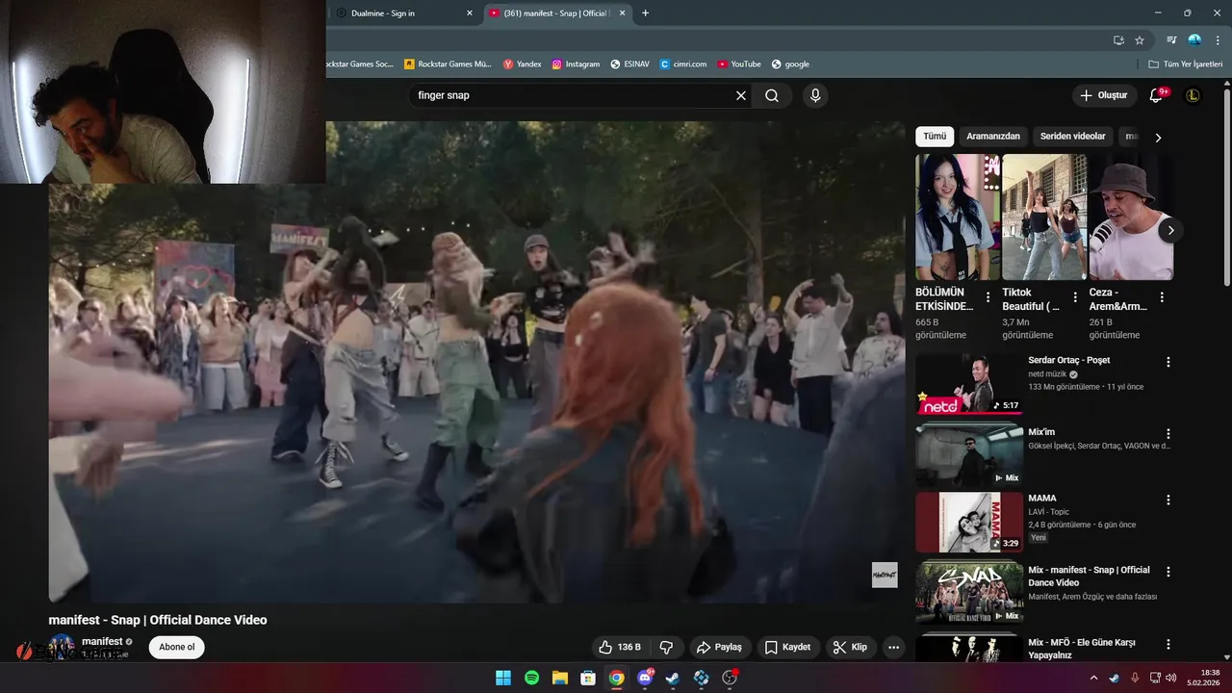Open options for Mix'im playlist
The image size is (1232, 693).
coord(1168,434)
